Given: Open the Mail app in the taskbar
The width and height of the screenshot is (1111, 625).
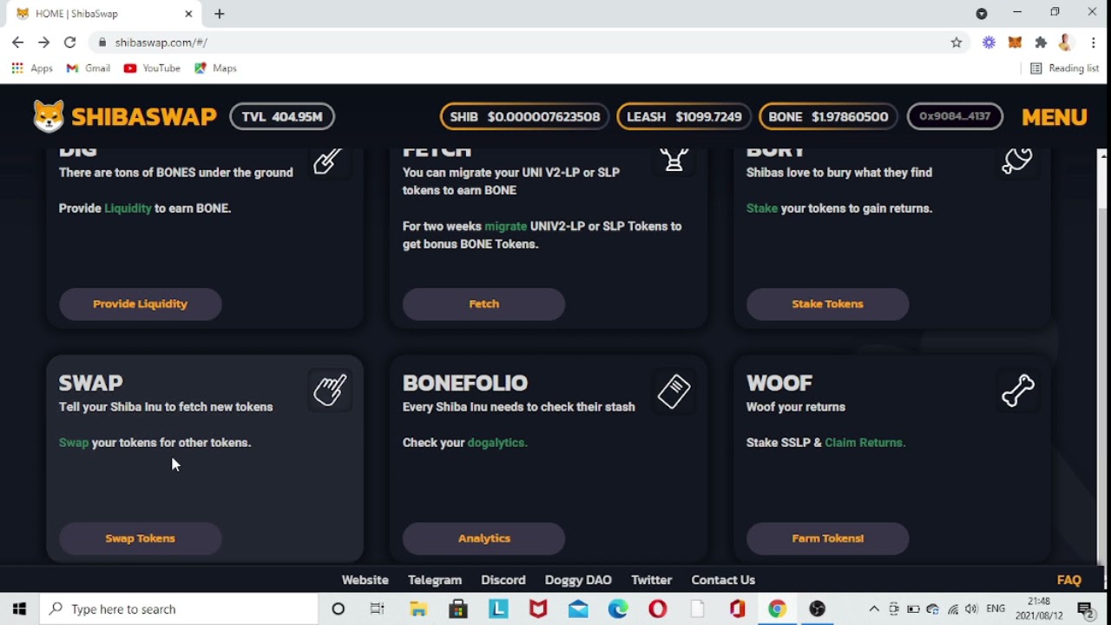Looking at the screenshot, I should [x=578, y=609].
